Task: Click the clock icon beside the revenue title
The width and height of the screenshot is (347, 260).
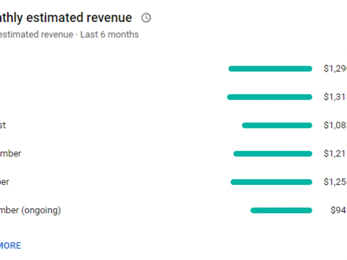Action: click(146, 18)
